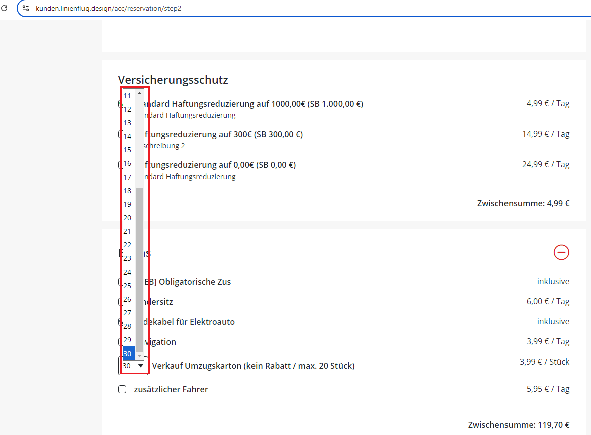Click highlighted option 30 in list
This screenshot has height=435, width=591.
click(x=128, y=354)
